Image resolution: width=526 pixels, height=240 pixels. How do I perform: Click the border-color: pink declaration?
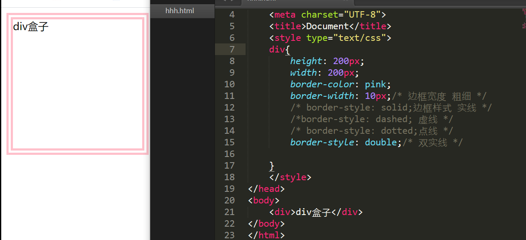pos(341,84)
